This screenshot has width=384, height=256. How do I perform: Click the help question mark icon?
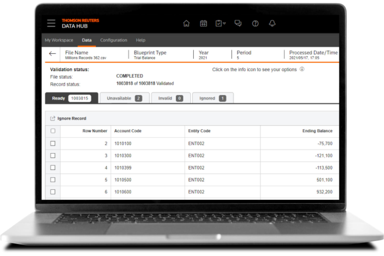coord(255,24)
